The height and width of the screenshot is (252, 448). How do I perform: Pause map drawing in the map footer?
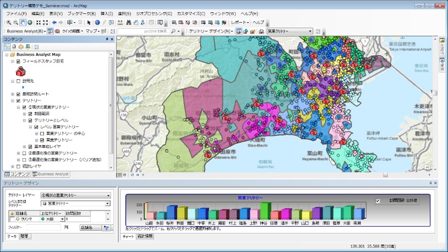click(x=138, y=175)
